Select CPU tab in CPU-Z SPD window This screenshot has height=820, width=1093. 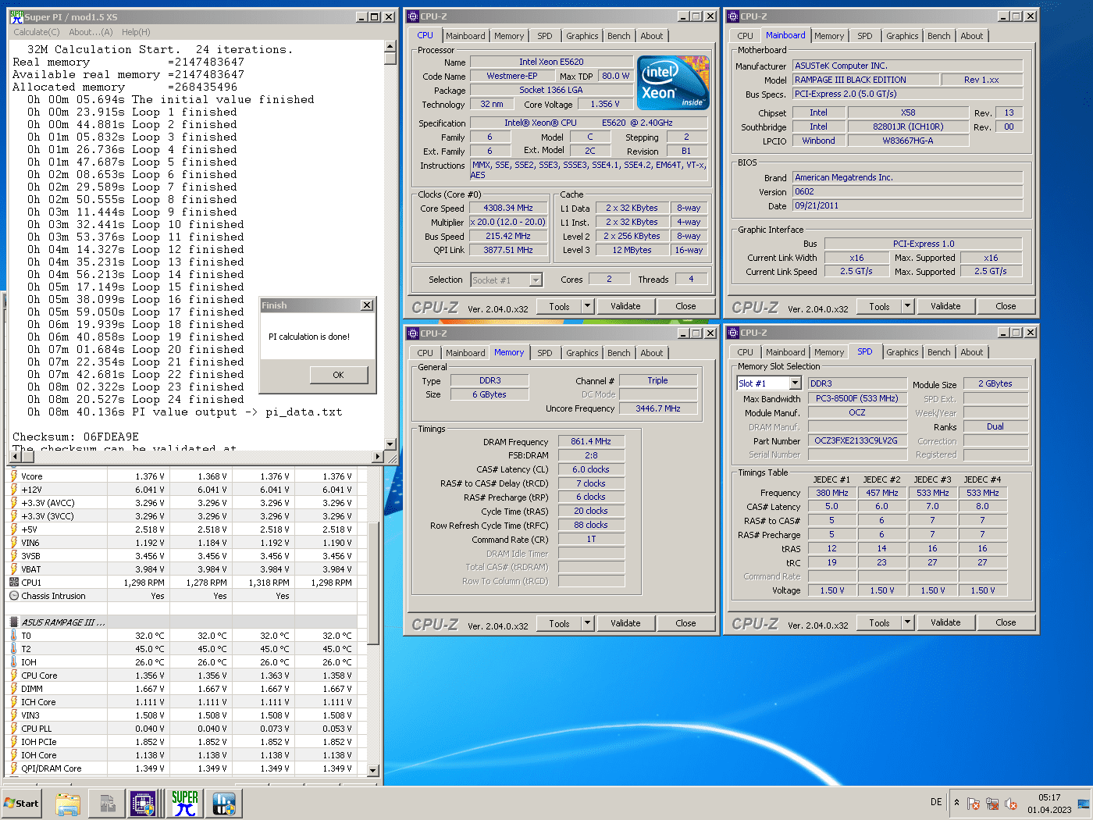[746, 352]
